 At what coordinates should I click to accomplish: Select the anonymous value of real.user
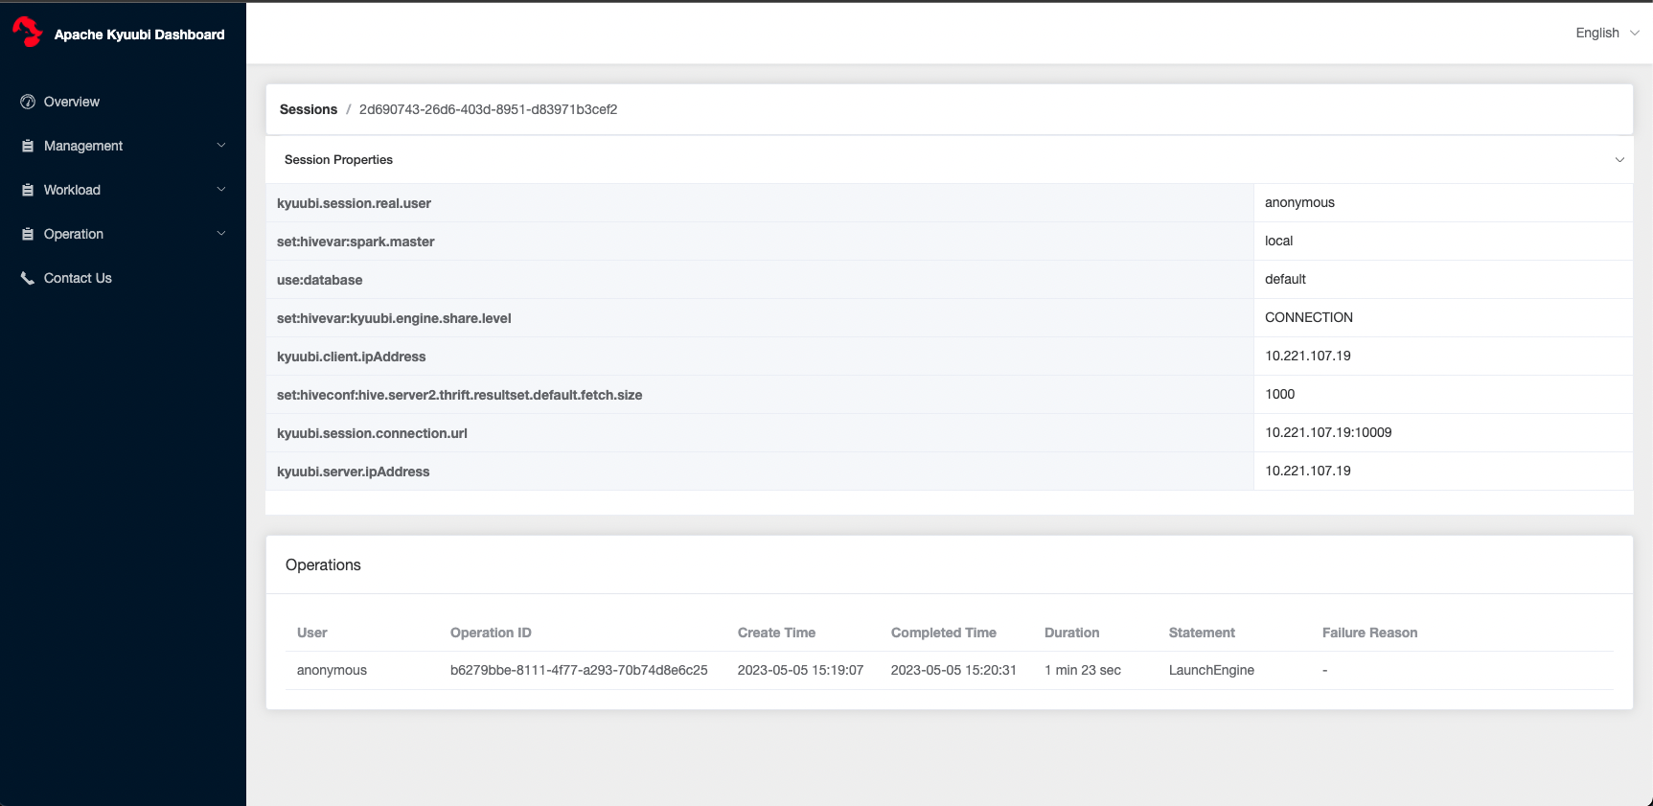tap(1299, 202)
